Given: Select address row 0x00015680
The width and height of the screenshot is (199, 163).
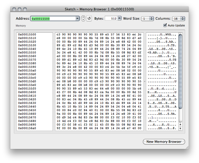Looking at the screenshot, I should (x=27, y=121).
